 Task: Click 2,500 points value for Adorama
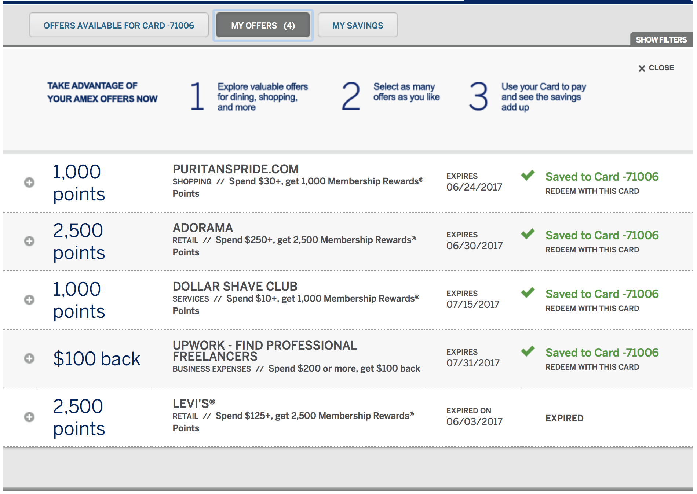[x=79, y=242]
